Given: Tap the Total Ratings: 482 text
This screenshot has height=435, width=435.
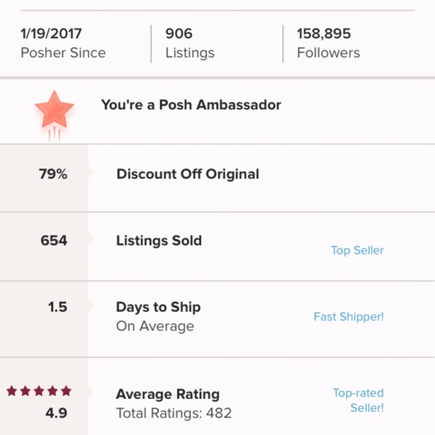Looking at the screenshot, I should pyautogui.click(x=174, y=413).
